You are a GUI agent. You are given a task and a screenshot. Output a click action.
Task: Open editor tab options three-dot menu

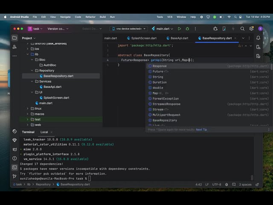coord(249,38)
